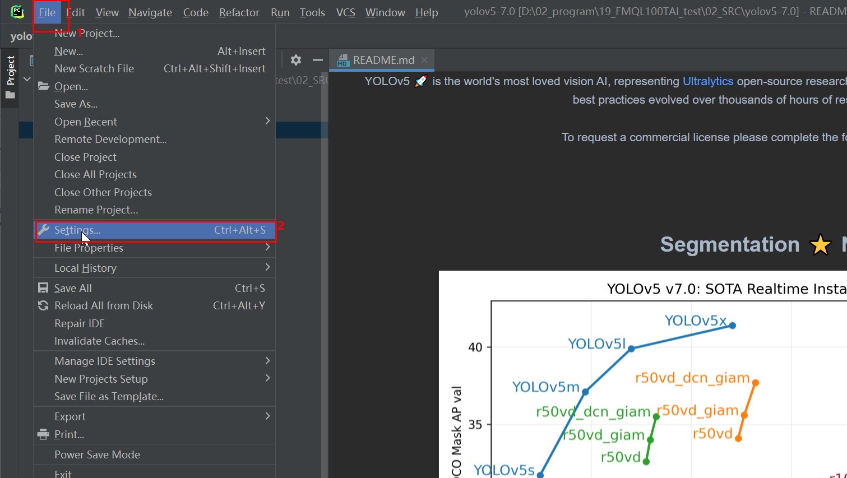Choose New... from File menu
This screenshot has height=478, width=847.
click(154, 51)
